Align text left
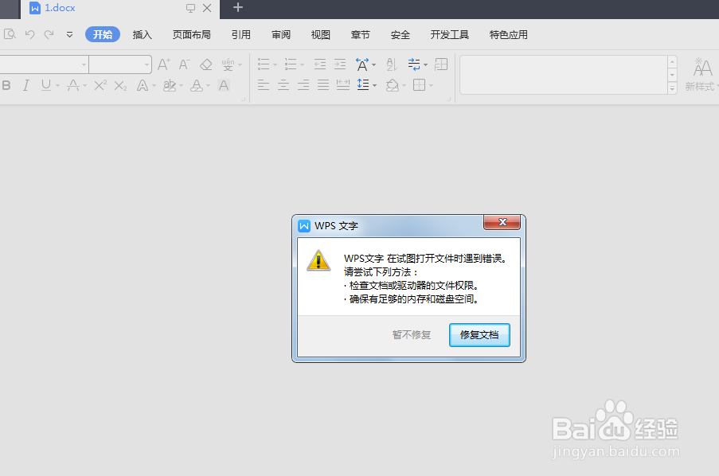 [264, 85]
